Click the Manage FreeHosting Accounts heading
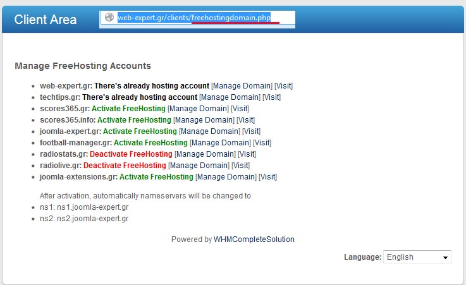 click(x=83, y=66)
